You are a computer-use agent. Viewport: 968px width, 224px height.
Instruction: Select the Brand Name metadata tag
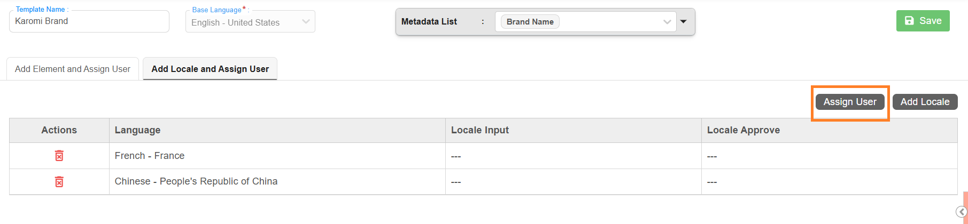(530, 22)
